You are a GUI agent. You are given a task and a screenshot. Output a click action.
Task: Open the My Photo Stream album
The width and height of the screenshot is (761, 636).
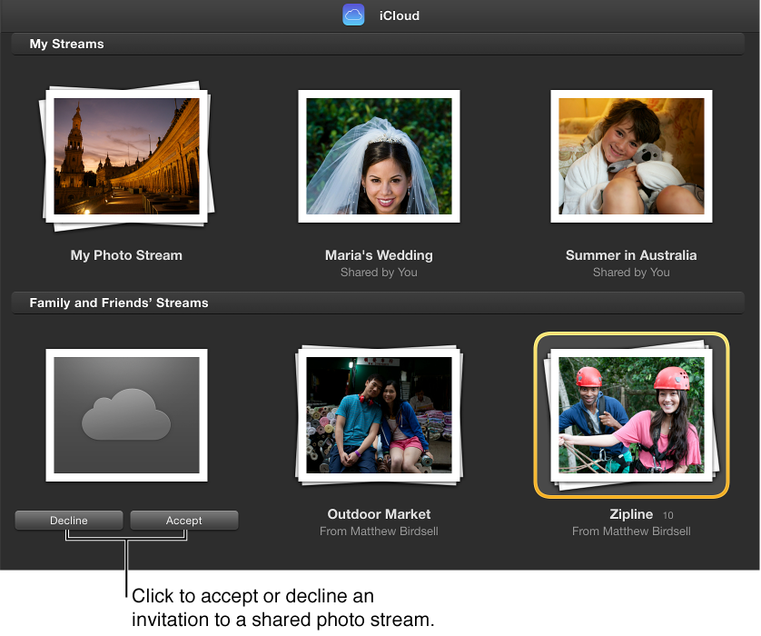click(126, 154)
